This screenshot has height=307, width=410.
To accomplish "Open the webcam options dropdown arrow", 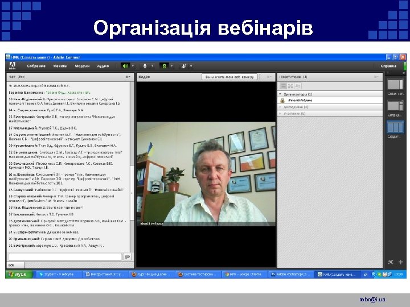I will pyautogui.click(x=171, y=66).
